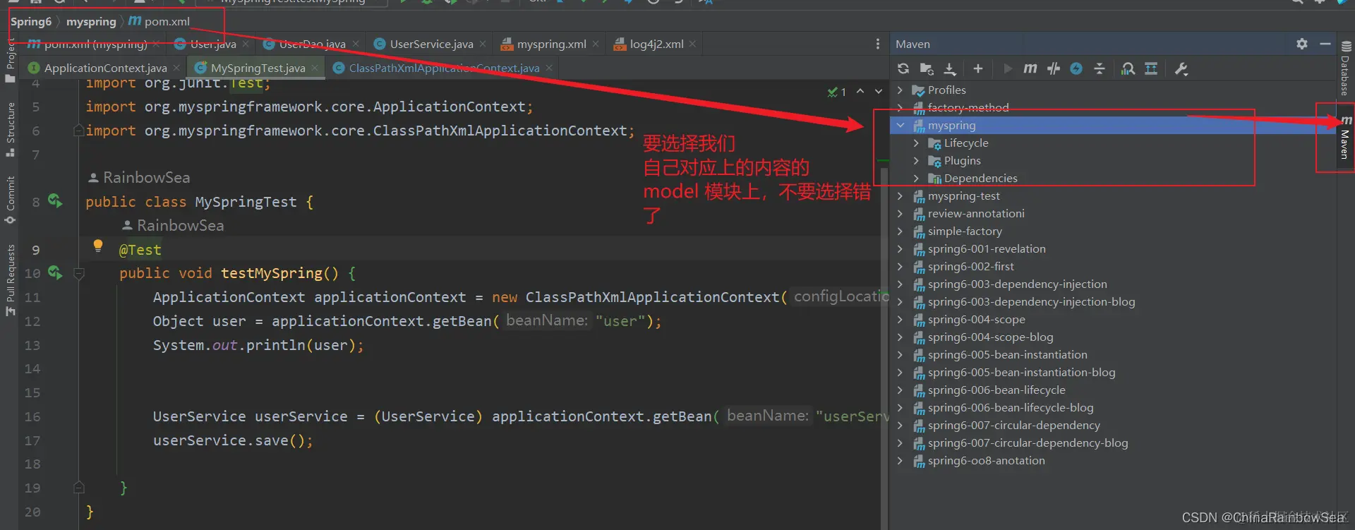Toggle fold marker at line 19
The height and width of the screenshot is (530, 1355).
coord(79,488)
